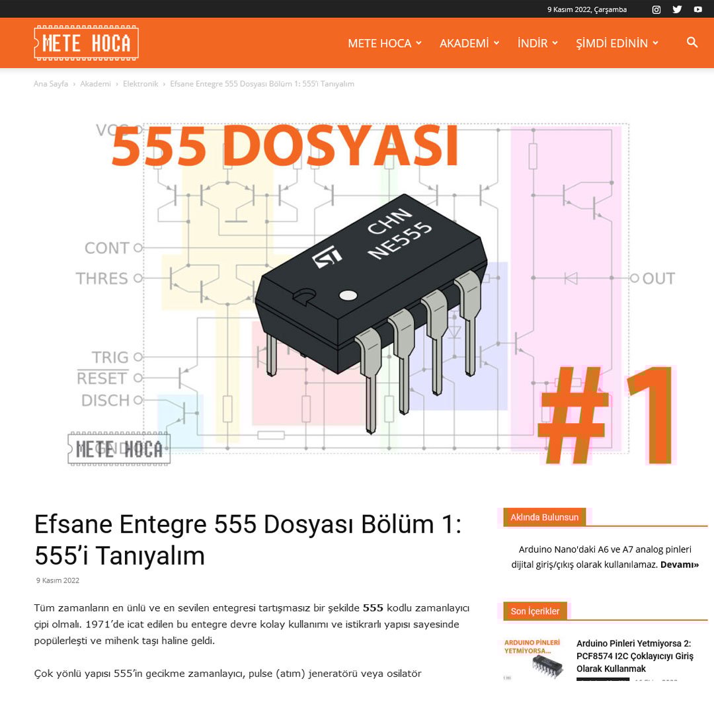
Task: Click the Mete Hoca site logo
Action: click(x=86, y=43)
